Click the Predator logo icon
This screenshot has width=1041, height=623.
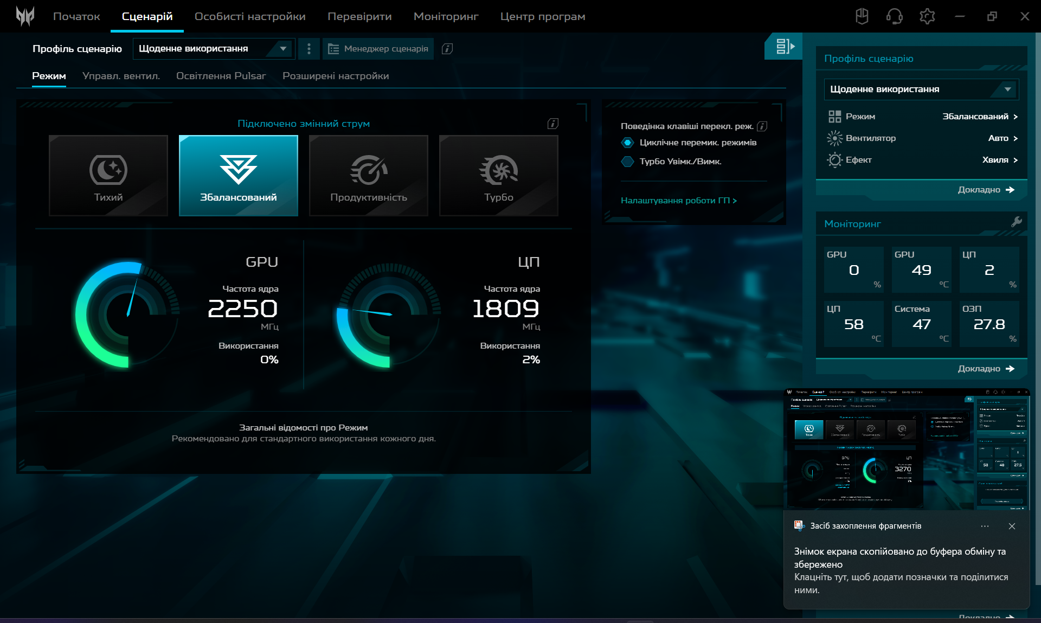(25, 16)
